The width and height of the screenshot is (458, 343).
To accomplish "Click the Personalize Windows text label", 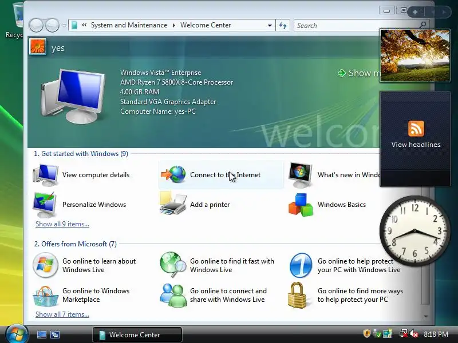I will [x=94, y=205].
